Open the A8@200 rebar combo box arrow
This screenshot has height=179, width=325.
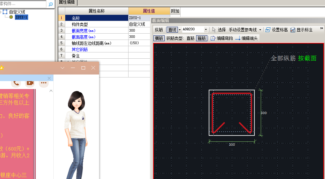tap(206, 30)
